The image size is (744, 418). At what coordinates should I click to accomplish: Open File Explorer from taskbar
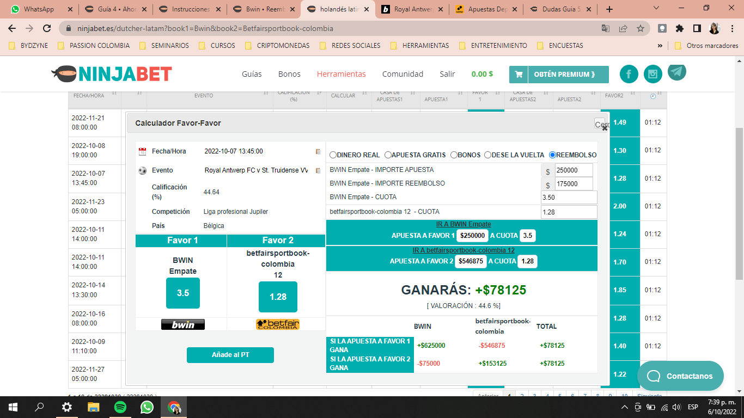coord(94,407)
